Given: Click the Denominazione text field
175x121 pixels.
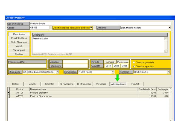Looking at the screenshot, I should click(100, 24).
